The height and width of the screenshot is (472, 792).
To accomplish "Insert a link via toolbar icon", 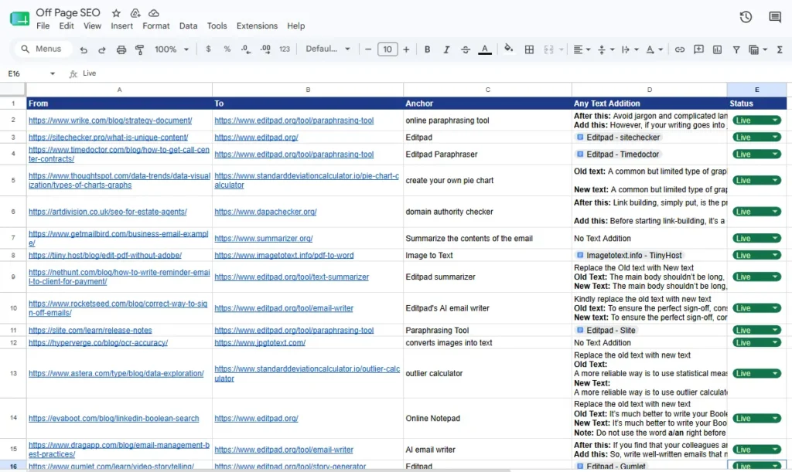I will (x=680, y=49).
